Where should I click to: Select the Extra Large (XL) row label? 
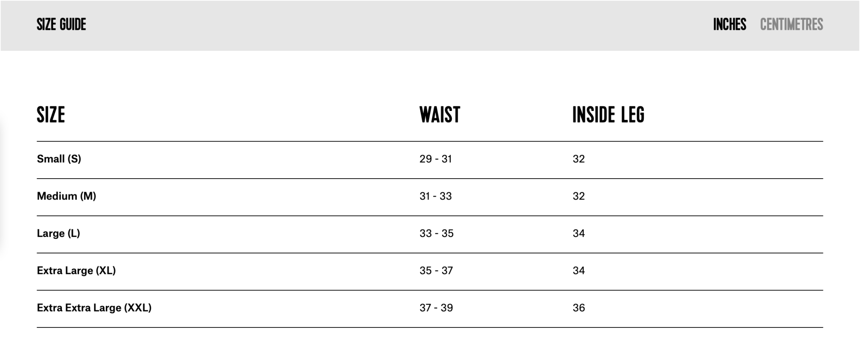(x=76, y=270)
